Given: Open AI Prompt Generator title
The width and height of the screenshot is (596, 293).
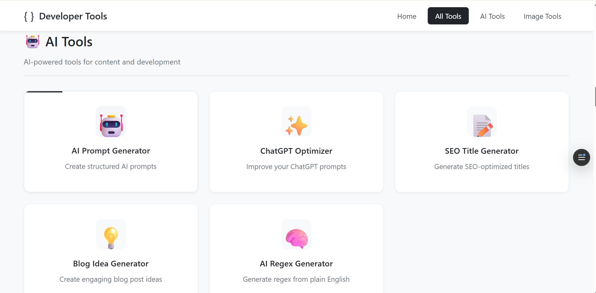Looking at the screenshot, I should 111,151.
